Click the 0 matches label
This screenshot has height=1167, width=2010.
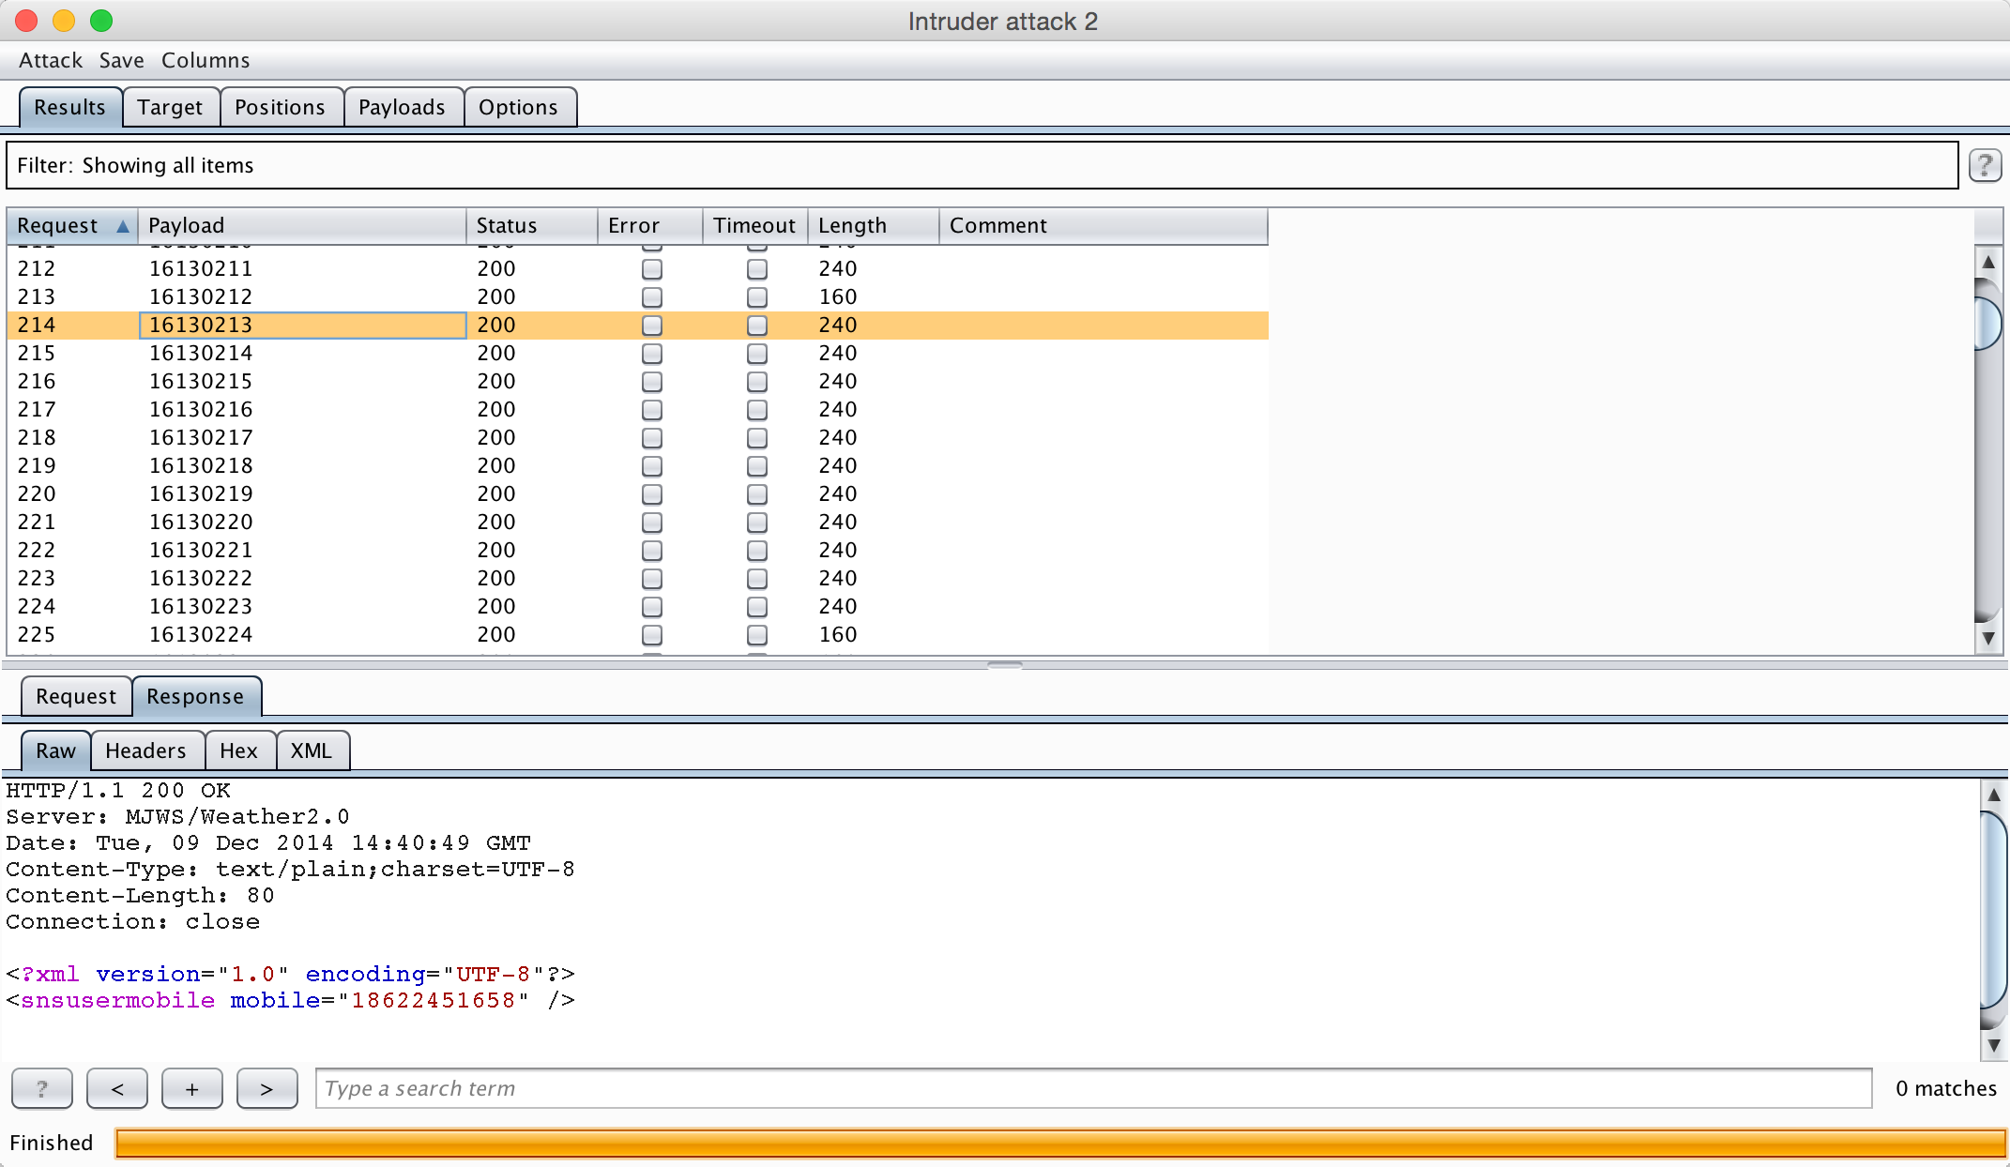pyautogui.click(x=1945, y=1088)
